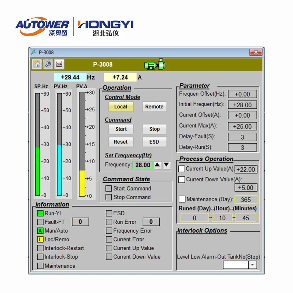Expand the Level Low Alarm tank dropdown
This screenshot has width=293, height=293.
coord(253,265)
